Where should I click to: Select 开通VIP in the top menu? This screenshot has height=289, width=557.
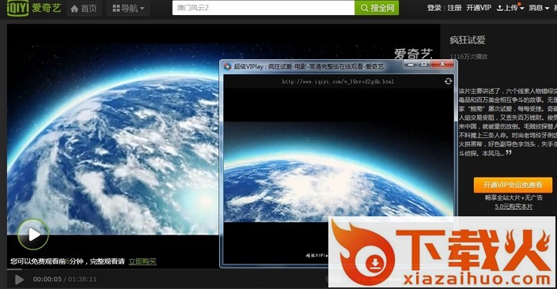click(x=479, y=8)
